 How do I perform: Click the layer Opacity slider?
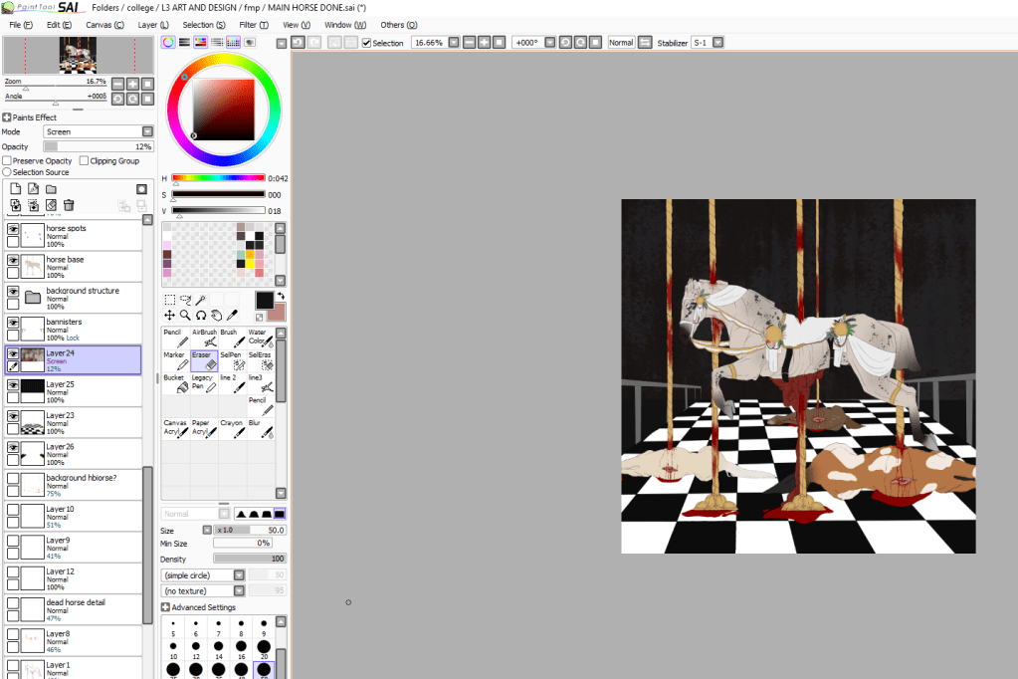tap(99, 146)
